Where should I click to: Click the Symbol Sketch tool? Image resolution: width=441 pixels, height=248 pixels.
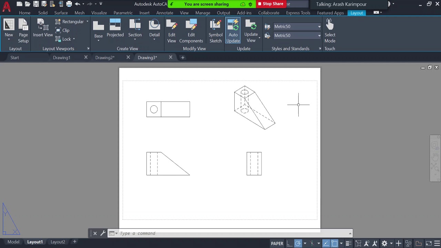point(216,31)
